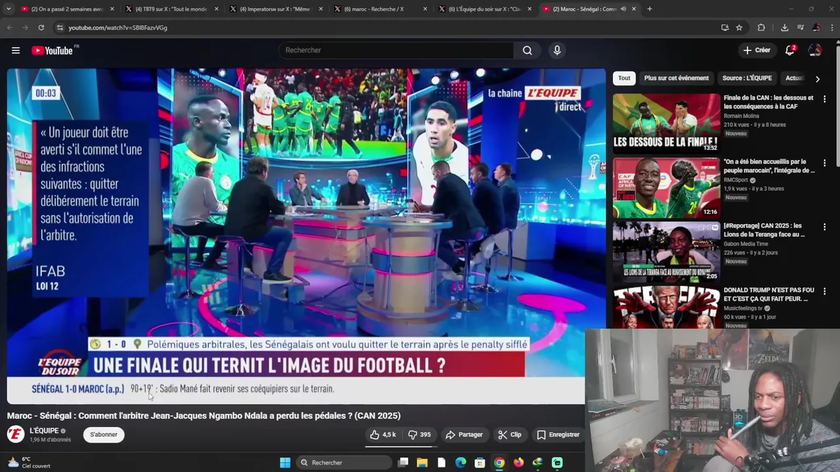This screenshot has width=840, height=472.
Task: Start voice search with the microphone icon
Action: 557,50
